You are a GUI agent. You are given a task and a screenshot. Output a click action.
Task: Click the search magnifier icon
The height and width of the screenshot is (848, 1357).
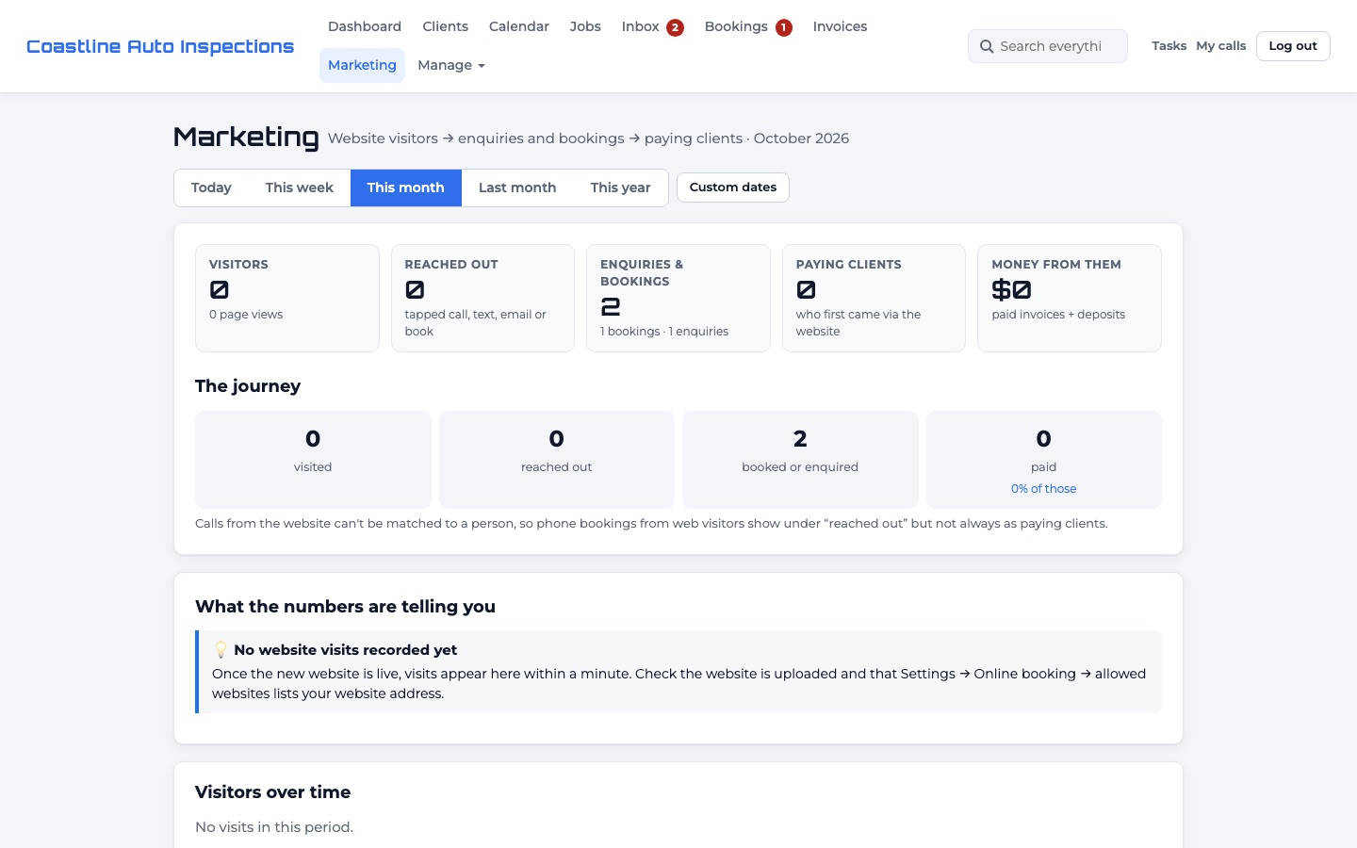987,46
